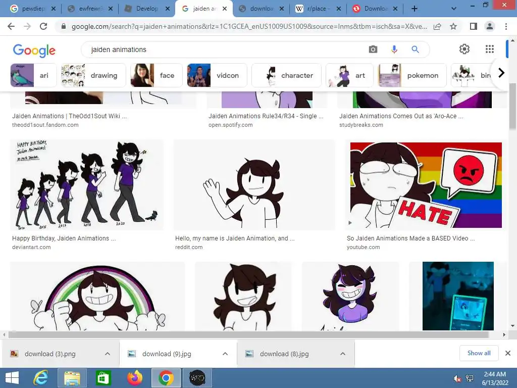The height and width of the screenshot is (388, 517).
Task: Open studybreaks.com Aro-Ace result link
Action: [x=401, y=116]
